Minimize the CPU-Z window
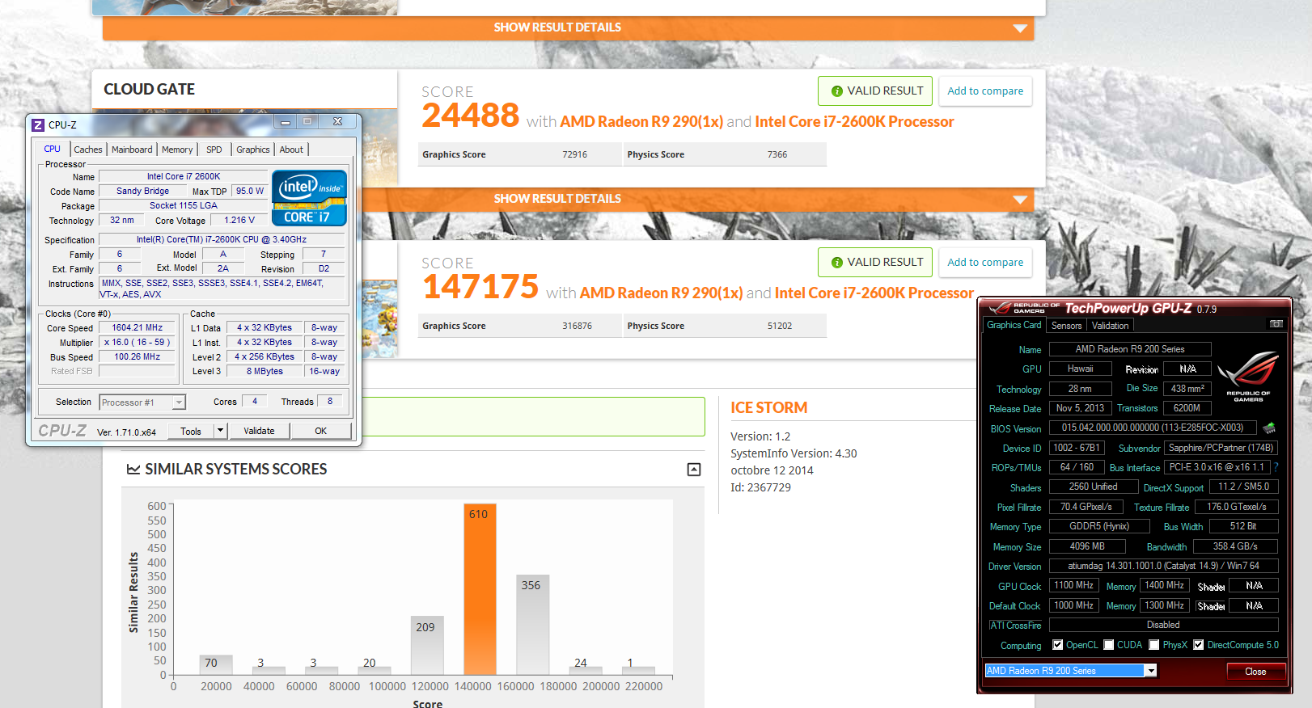The height and width of the screenshot is (708, 1312). click(x=285, y=122)
